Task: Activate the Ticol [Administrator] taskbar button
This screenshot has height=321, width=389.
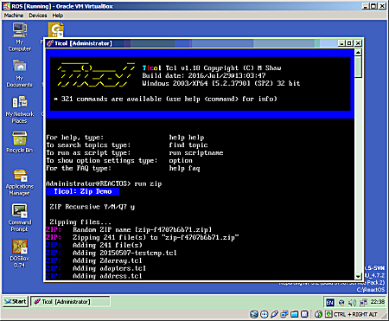Action: (70, 301)
